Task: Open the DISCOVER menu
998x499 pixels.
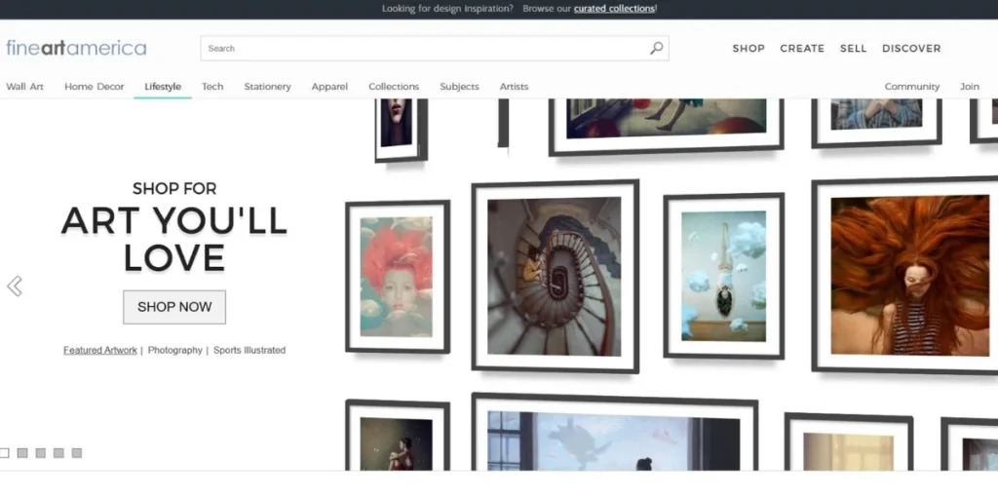Action: click(x=911, y=49)
